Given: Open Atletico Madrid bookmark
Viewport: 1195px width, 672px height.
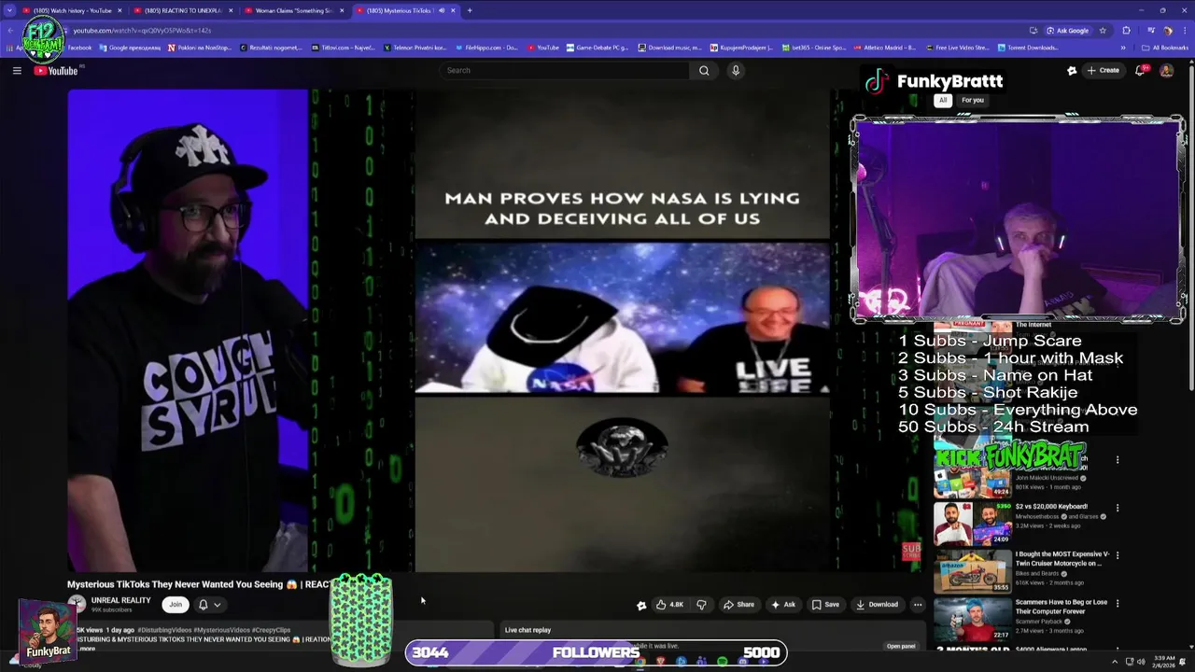Looking at the screenshot, I should [884, 48].
